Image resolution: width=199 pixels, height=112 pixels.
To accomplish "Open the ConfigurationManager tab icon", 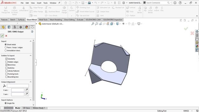I will coord(15,27).
